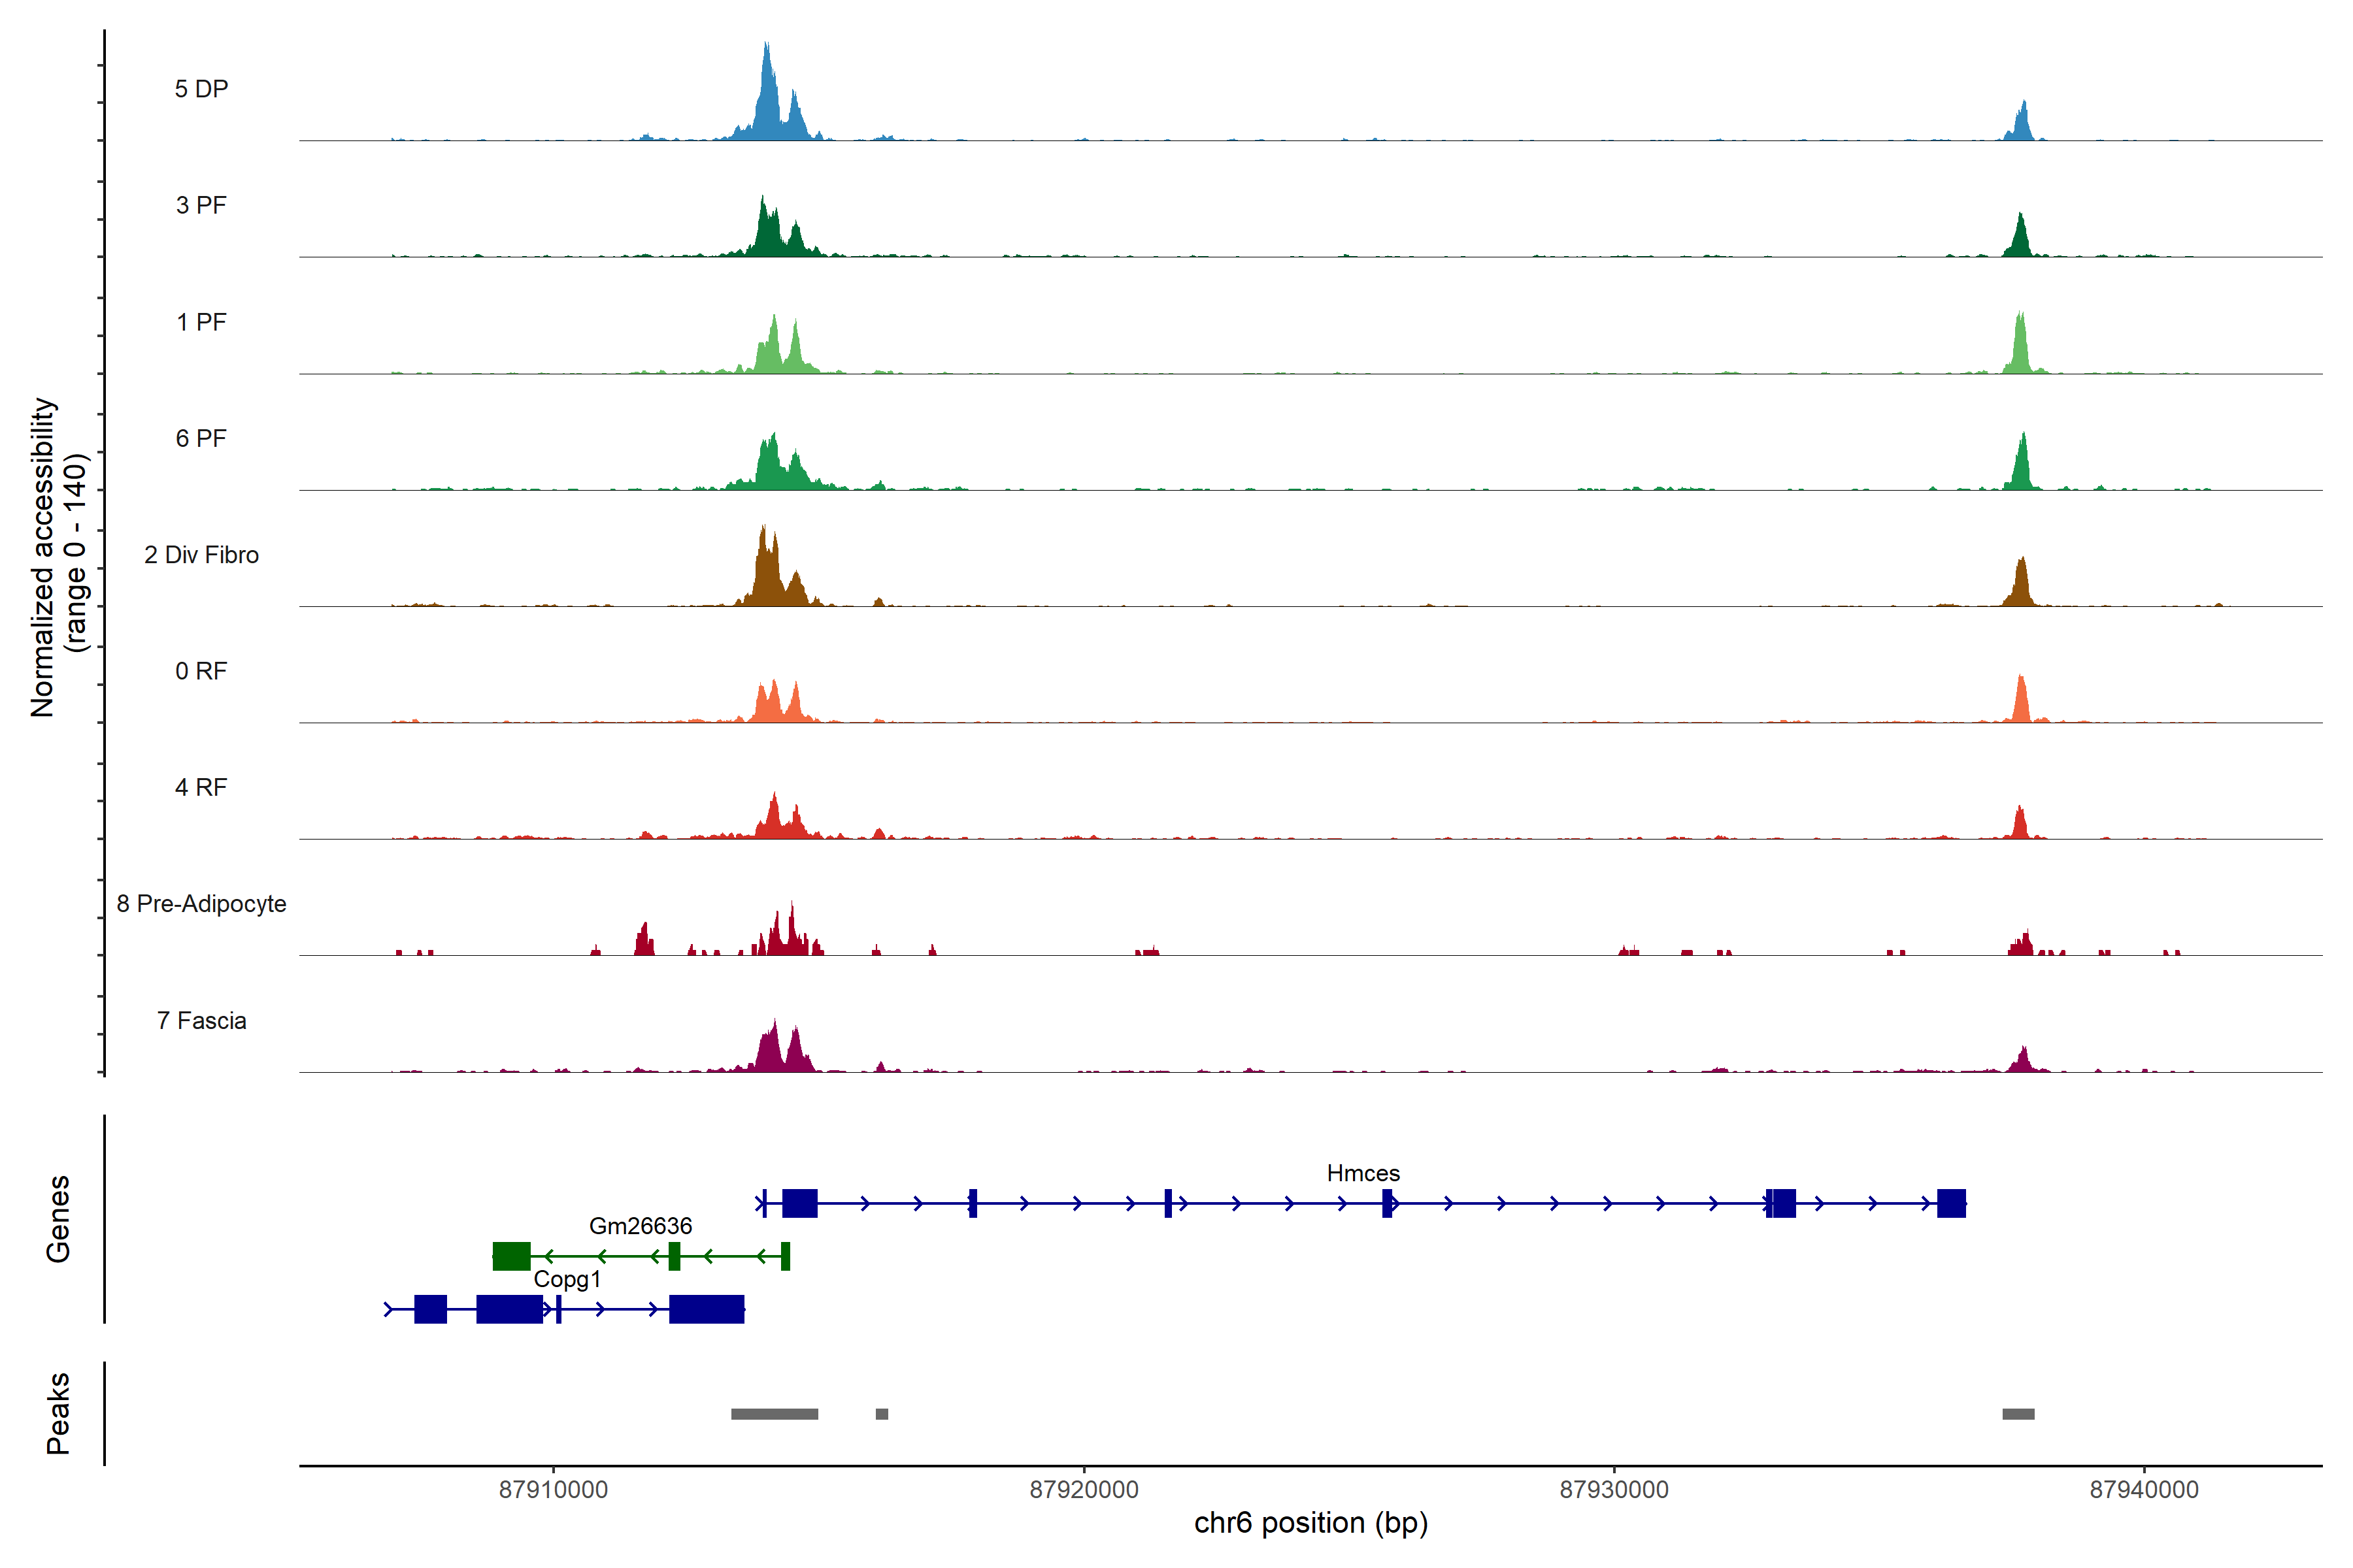
Task: Click the 3 PF track label
Action: 201,205
